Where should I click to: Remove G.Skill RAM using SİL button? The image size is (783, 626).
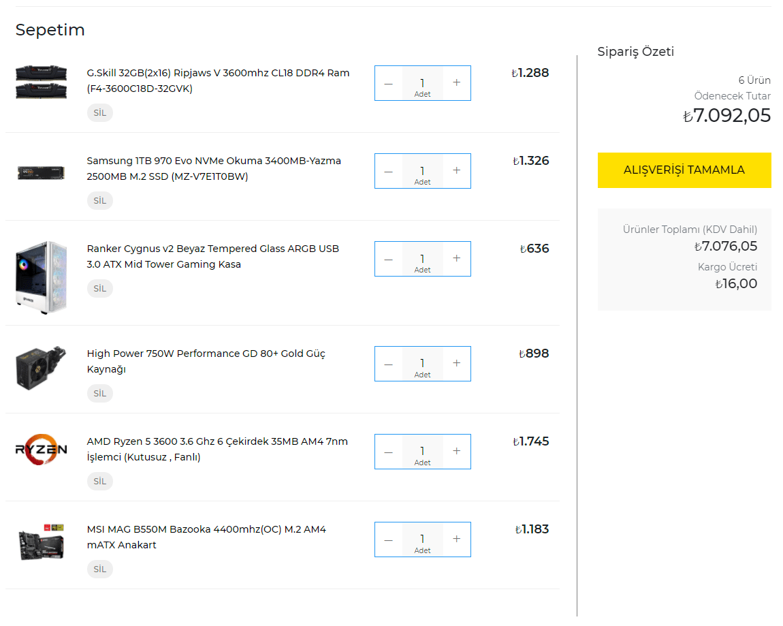point(100,113)
